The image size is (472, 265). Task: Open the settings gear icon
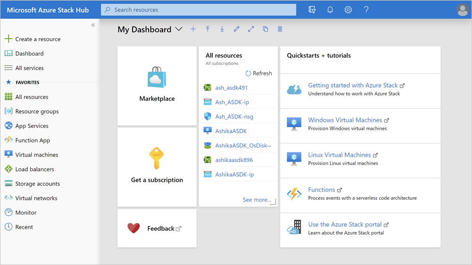348,10
